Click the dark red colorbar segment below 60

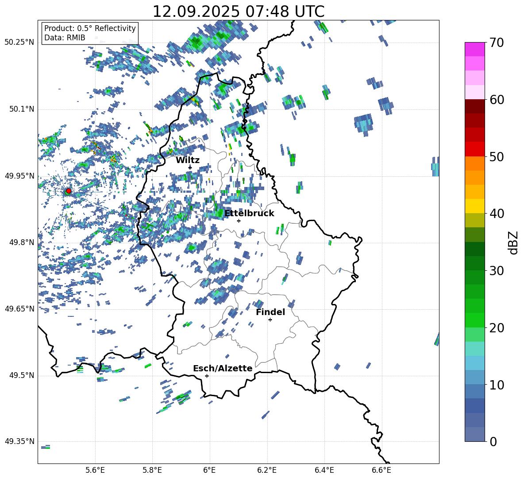click(x=475, y=106)
